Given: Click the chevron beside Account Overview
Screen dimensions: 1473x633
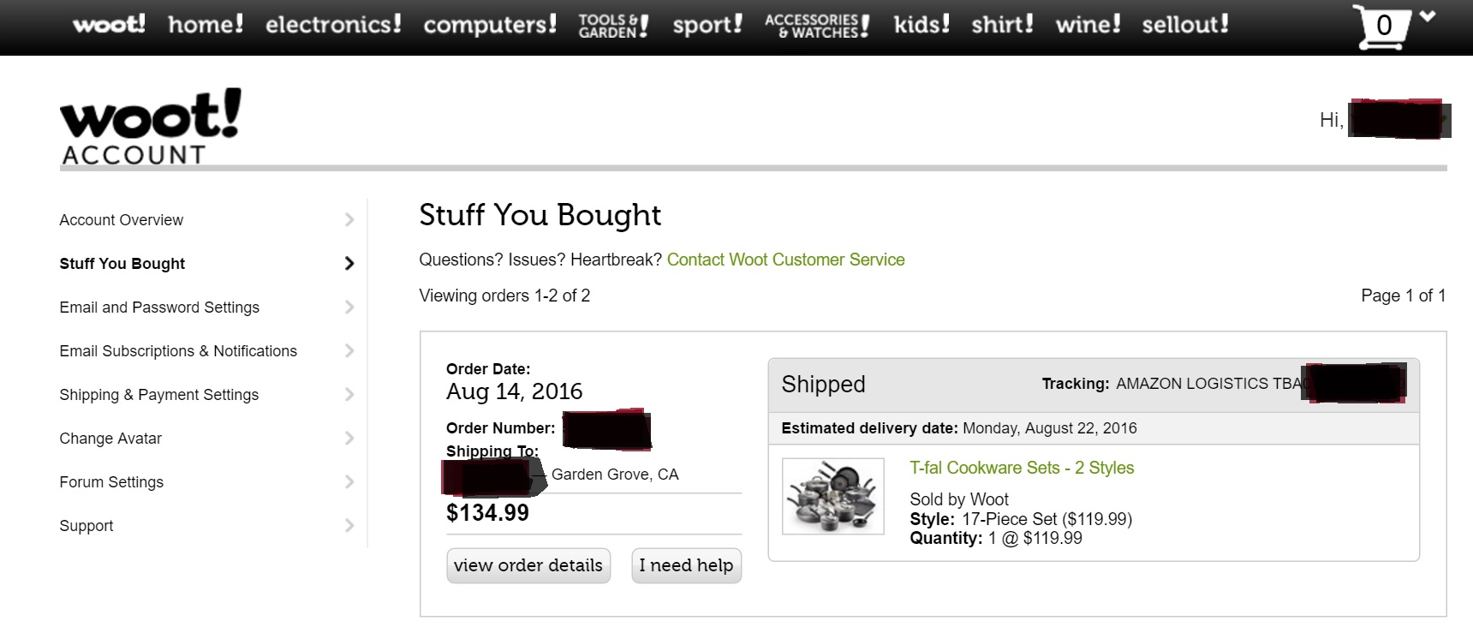Looking at the screenshot, I should click(349, 220).
